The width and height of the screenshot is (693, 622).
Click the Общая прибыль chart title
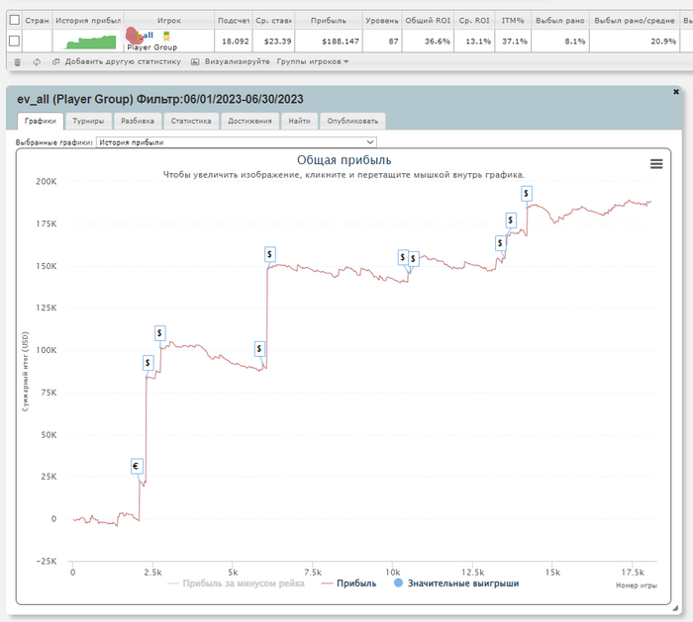(x=344, y=160)
